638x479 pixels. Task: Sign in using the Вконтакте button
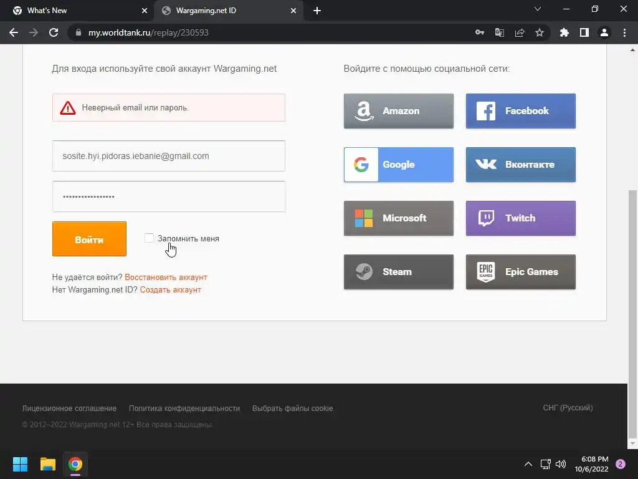(520, 165)
